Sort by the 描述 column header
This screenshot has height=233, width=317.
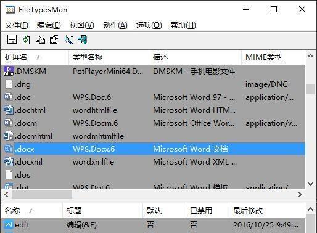(x=195, y=57)
